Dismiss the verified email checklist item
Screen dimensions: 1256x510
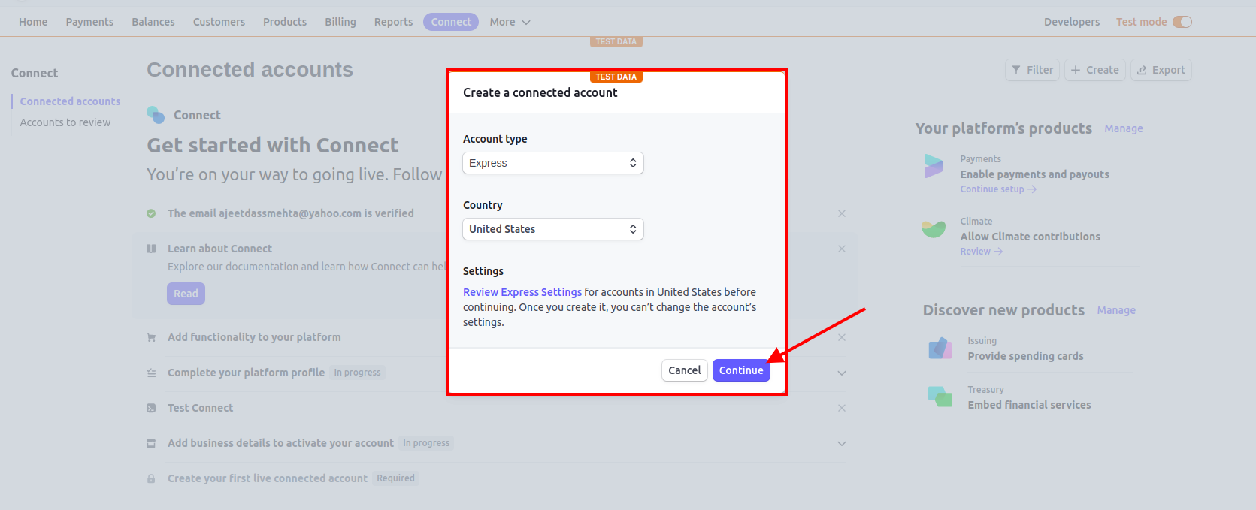pyautogui.click(x=842, y=213)
